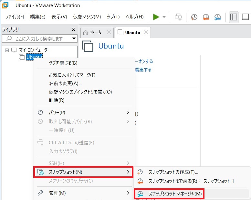The image size is (251, 200).
Task: Select マイ コンピュータ in library tree
Action: click(x=33, y=50)
